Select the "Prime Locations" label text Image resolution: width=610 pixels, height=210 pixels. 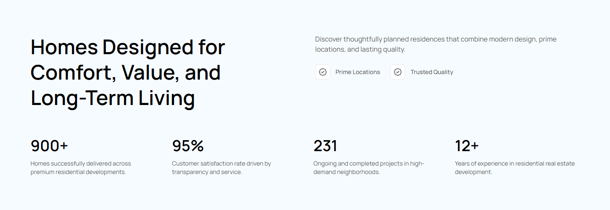click(358, 72)
